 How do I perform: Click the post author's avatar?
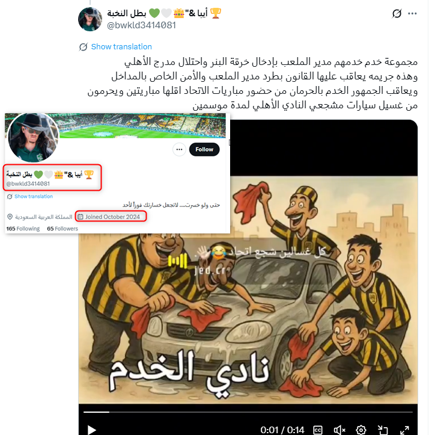coord(90,19)
